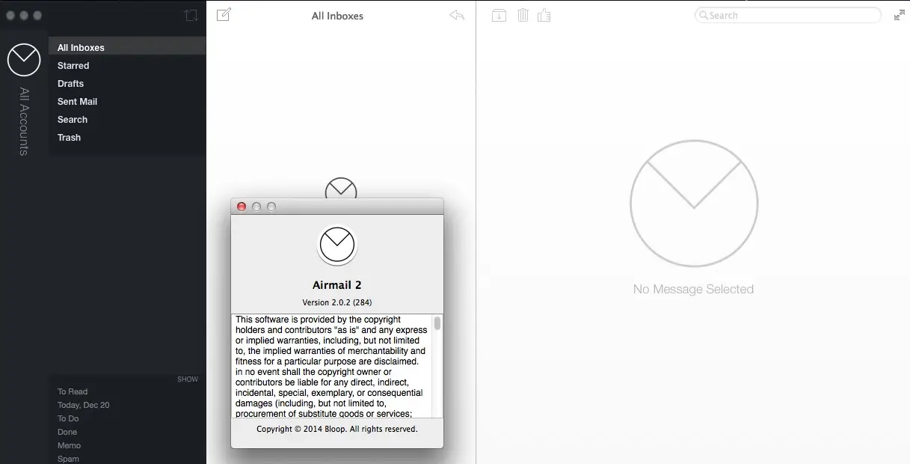Click the Airmail logo in About dialog
Image resolution: width=910 pixels, height=464 pixels.
(x=336, y=245)
